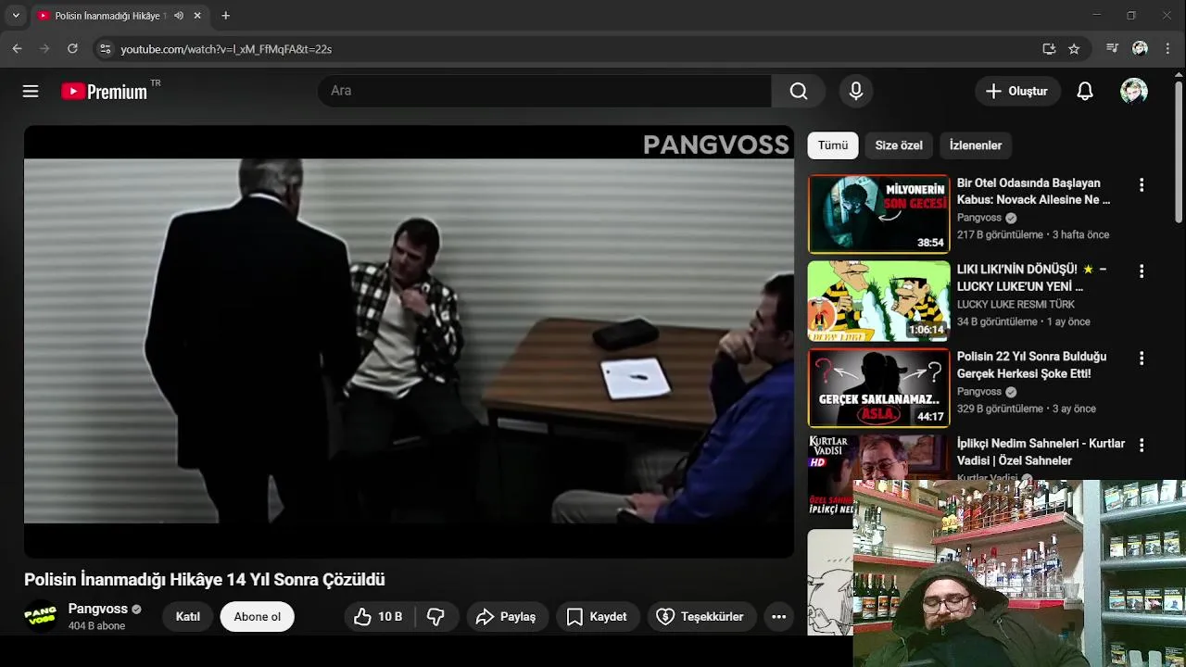Open more actions three-dot menu under video
This screenshot has width=1186, height=667.
[x=778, y=616]
